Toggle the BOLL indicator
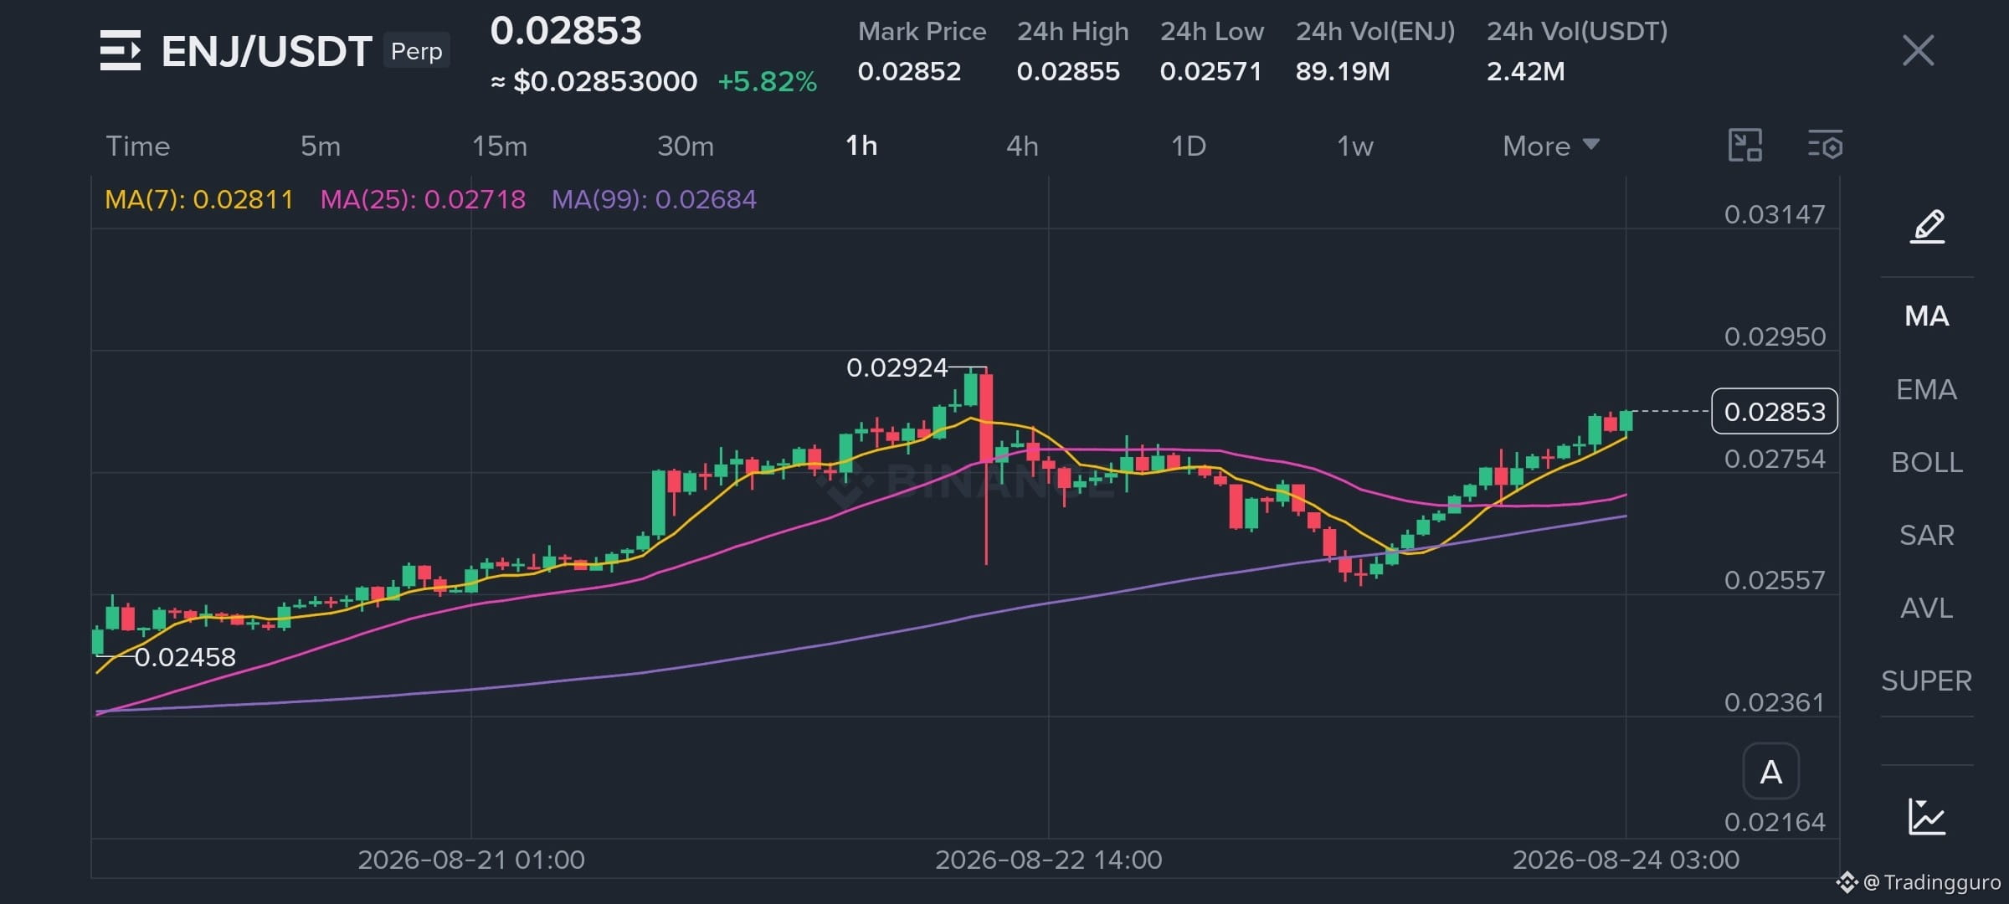This screenshot has height=904, width=2009. 1927,462
